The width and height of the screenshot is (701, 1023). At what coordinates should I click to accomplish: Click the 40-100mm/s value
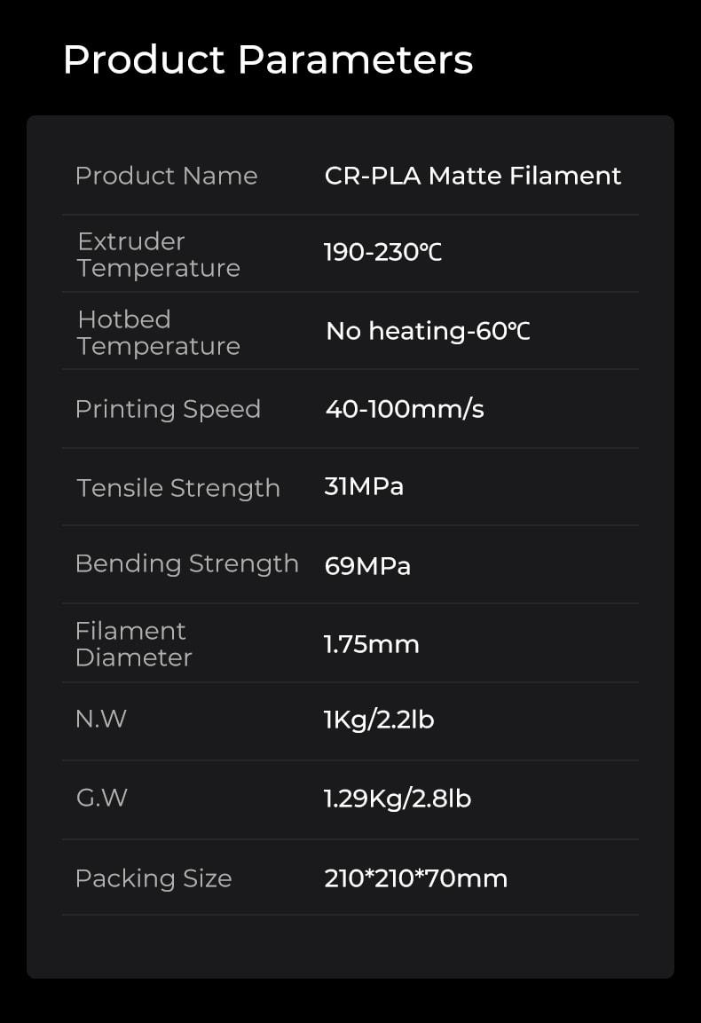(405, 409)
